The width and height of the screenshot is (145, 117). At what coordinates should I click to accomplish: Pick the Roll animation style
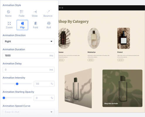[x=49, y=25]
